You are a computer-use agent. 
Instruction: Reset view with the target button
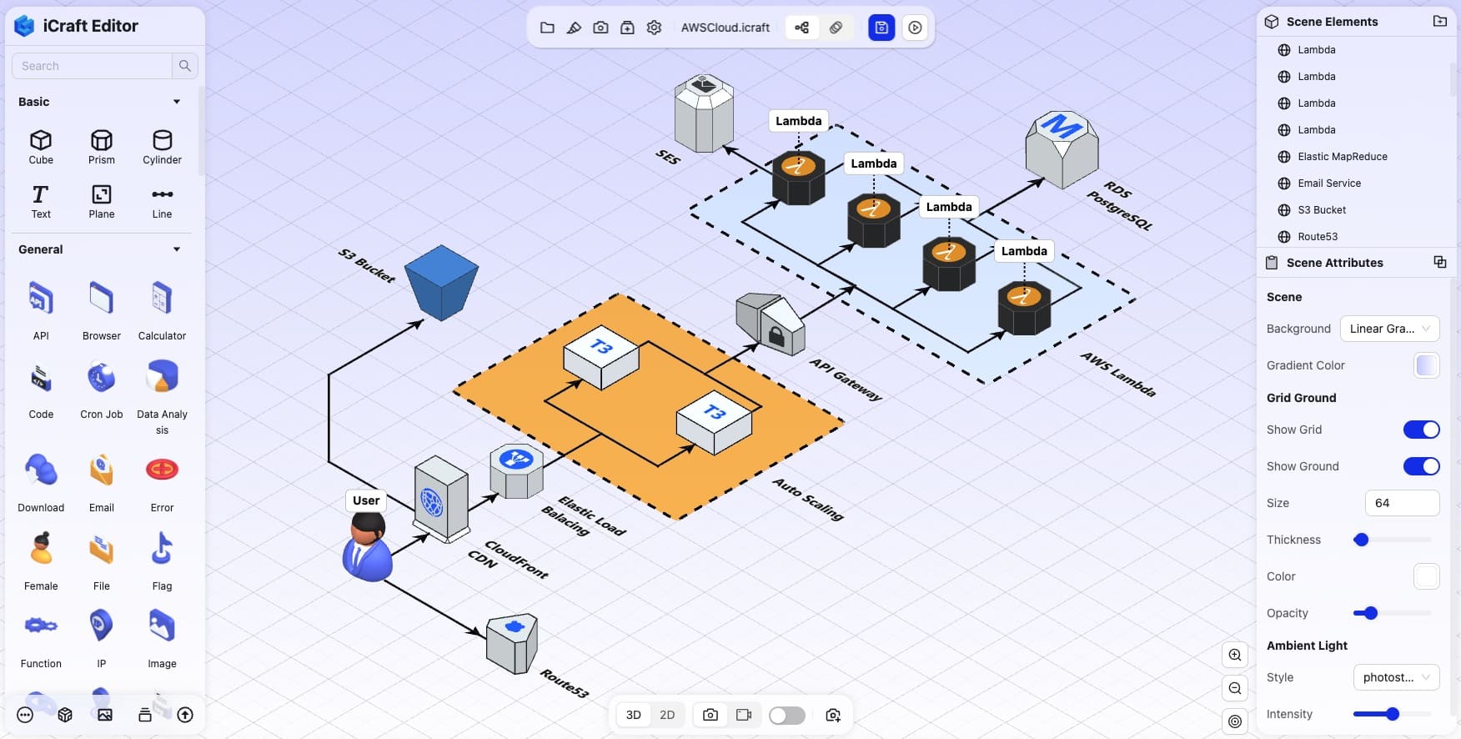click(1235, 721)
